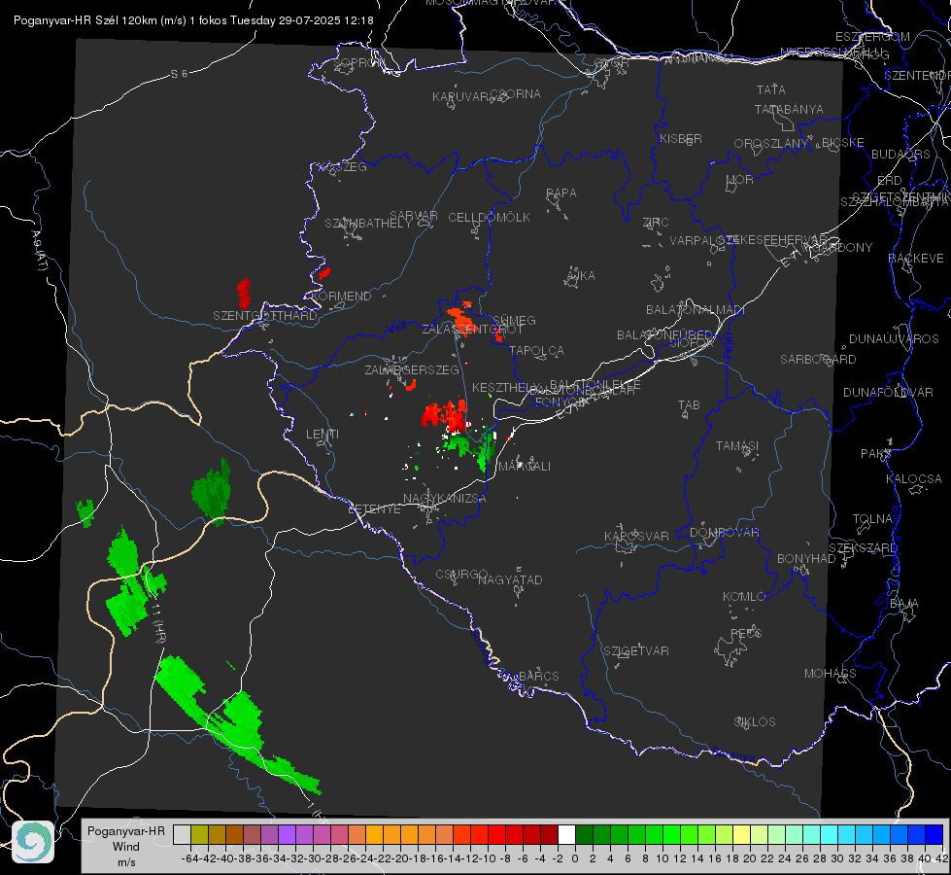Select the KALOCSA label

[913, 479]
